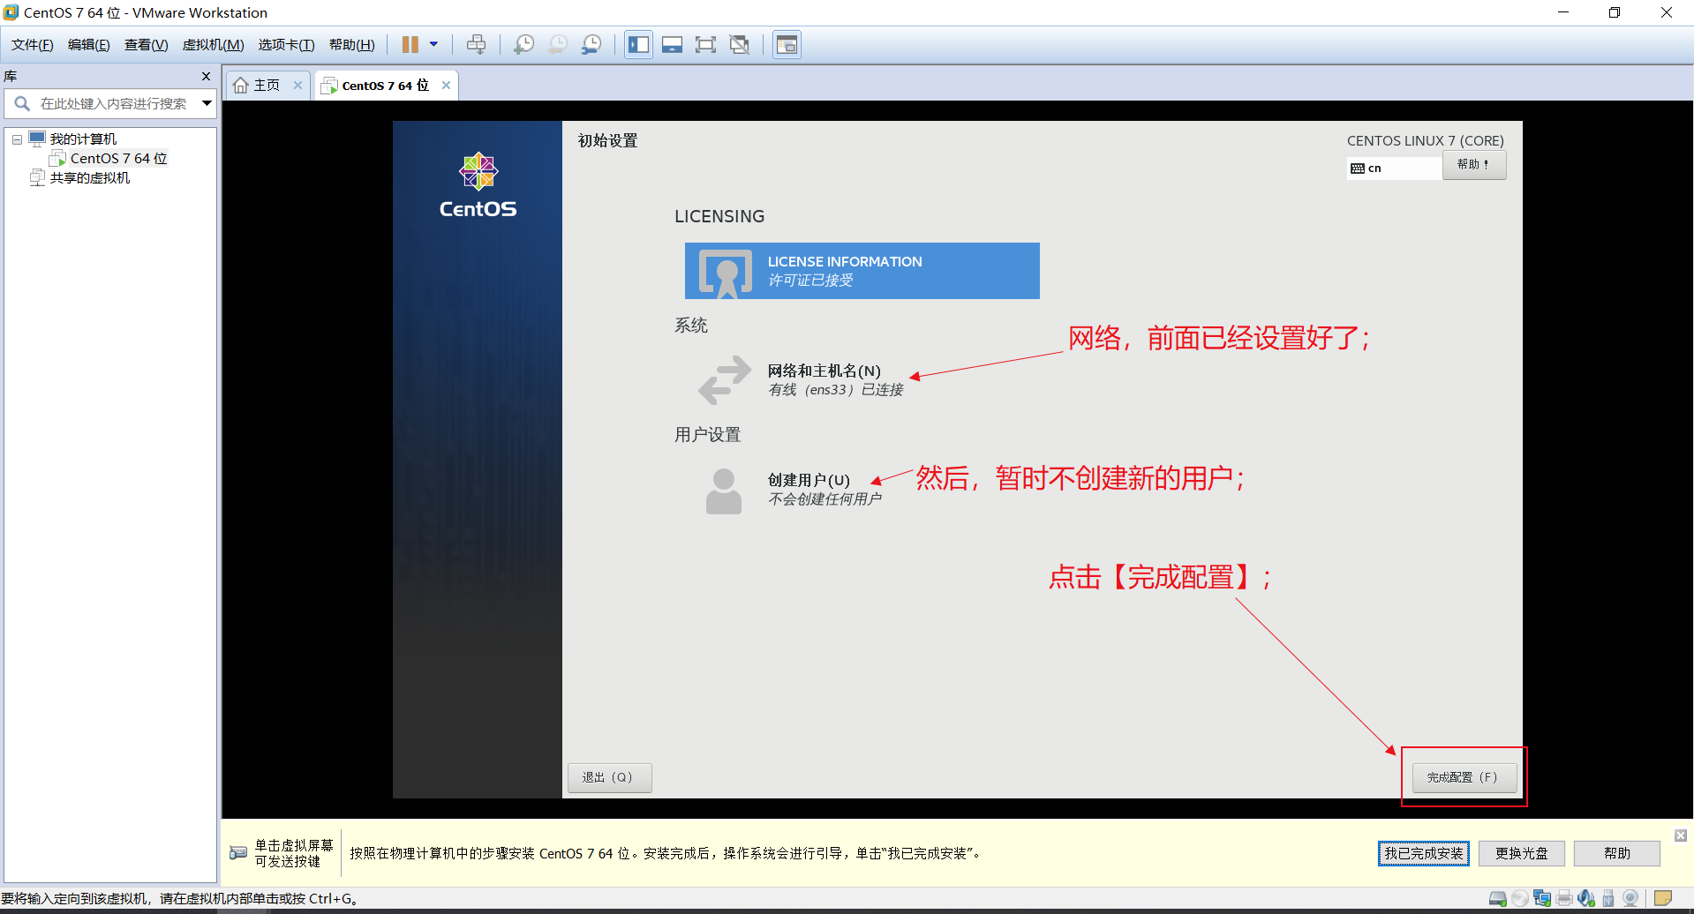1694x914 pixels.
Task: Click the take snapshot icon
Action: [523, 45]
